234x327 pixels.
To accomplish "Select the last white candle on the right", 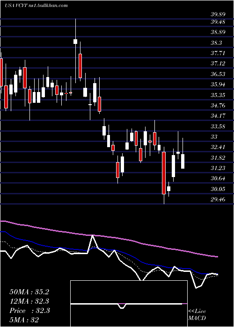I will [183, 161].
